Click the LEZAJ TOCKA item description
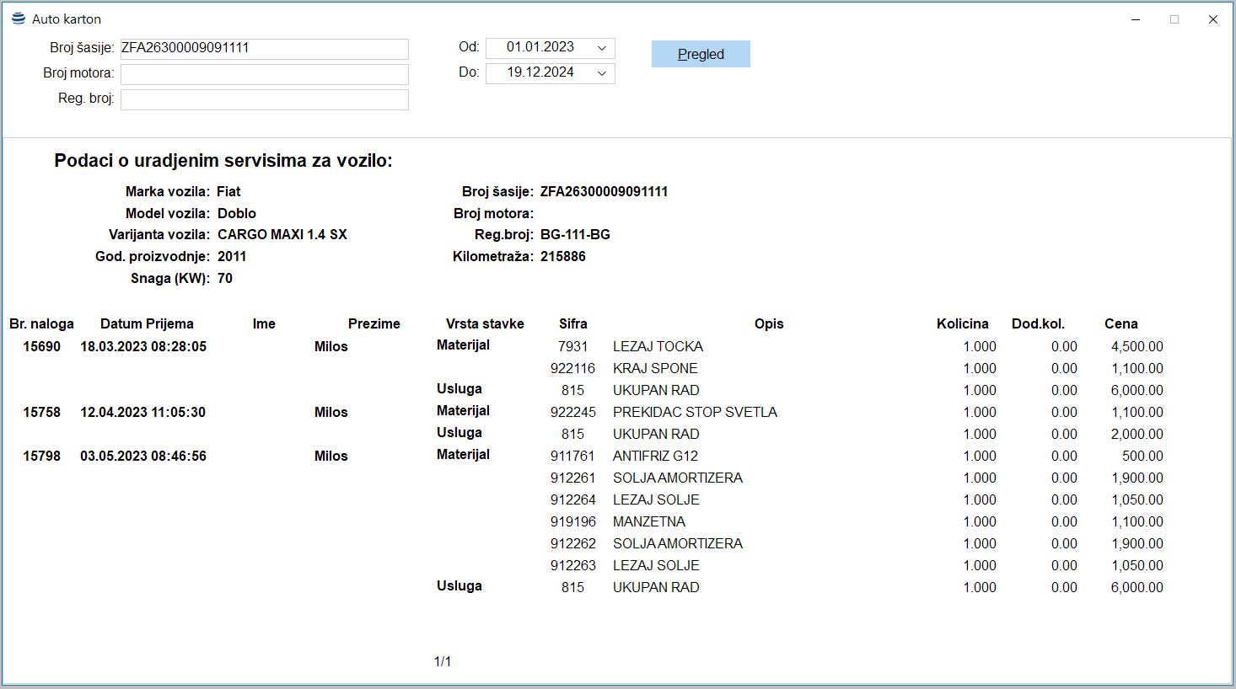 (658, 346)
